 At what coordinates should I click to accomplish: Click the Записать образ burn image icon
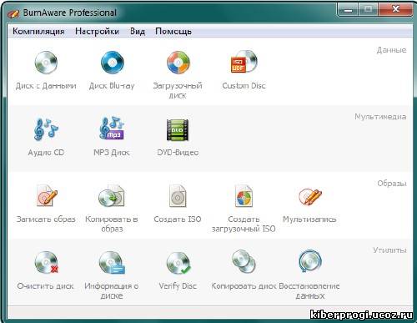pos(47,195)
